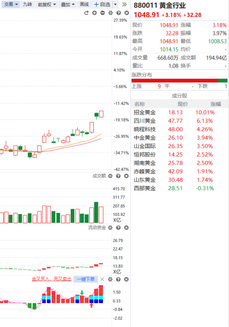The height and width of the screenshot is (327, 229).
Task: Add stock via 自选 button
Action: (x=103, y=5)
